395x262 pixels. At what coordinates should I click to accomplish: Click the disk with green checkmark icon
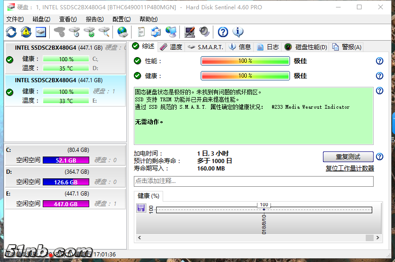89,32
